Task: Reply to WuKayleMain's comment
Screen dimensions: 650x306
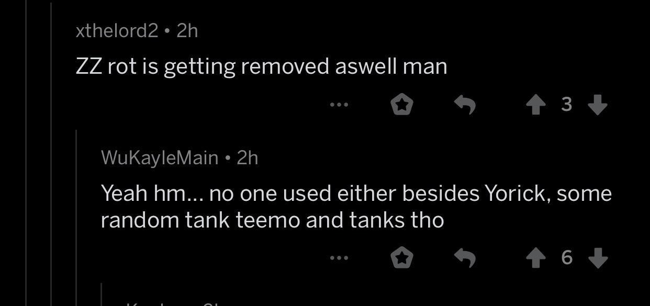Action: 465,258
